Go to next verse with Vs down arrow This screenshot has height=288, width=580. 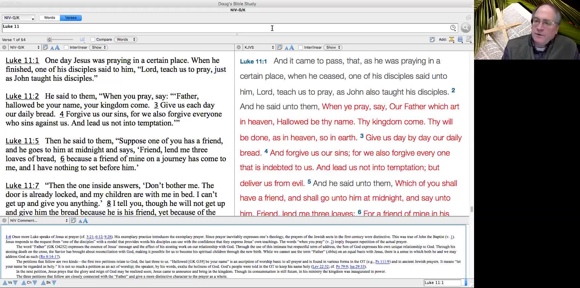[15, 283]
